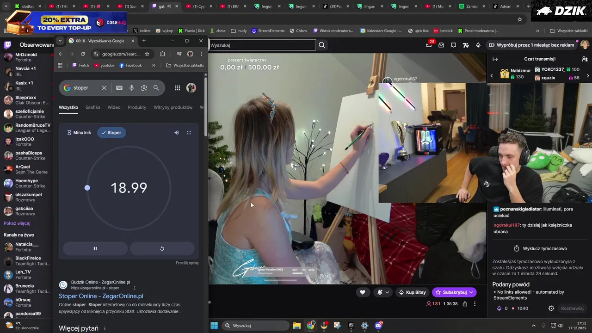Screen dimensions: 592x333
Task: Click the Google search magnifier icon
Action: 156,88
